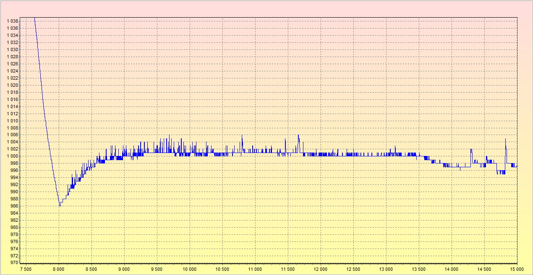Click the '11 000' x-axis label
This screenshot has height=275, width=533.
[255, 269]
